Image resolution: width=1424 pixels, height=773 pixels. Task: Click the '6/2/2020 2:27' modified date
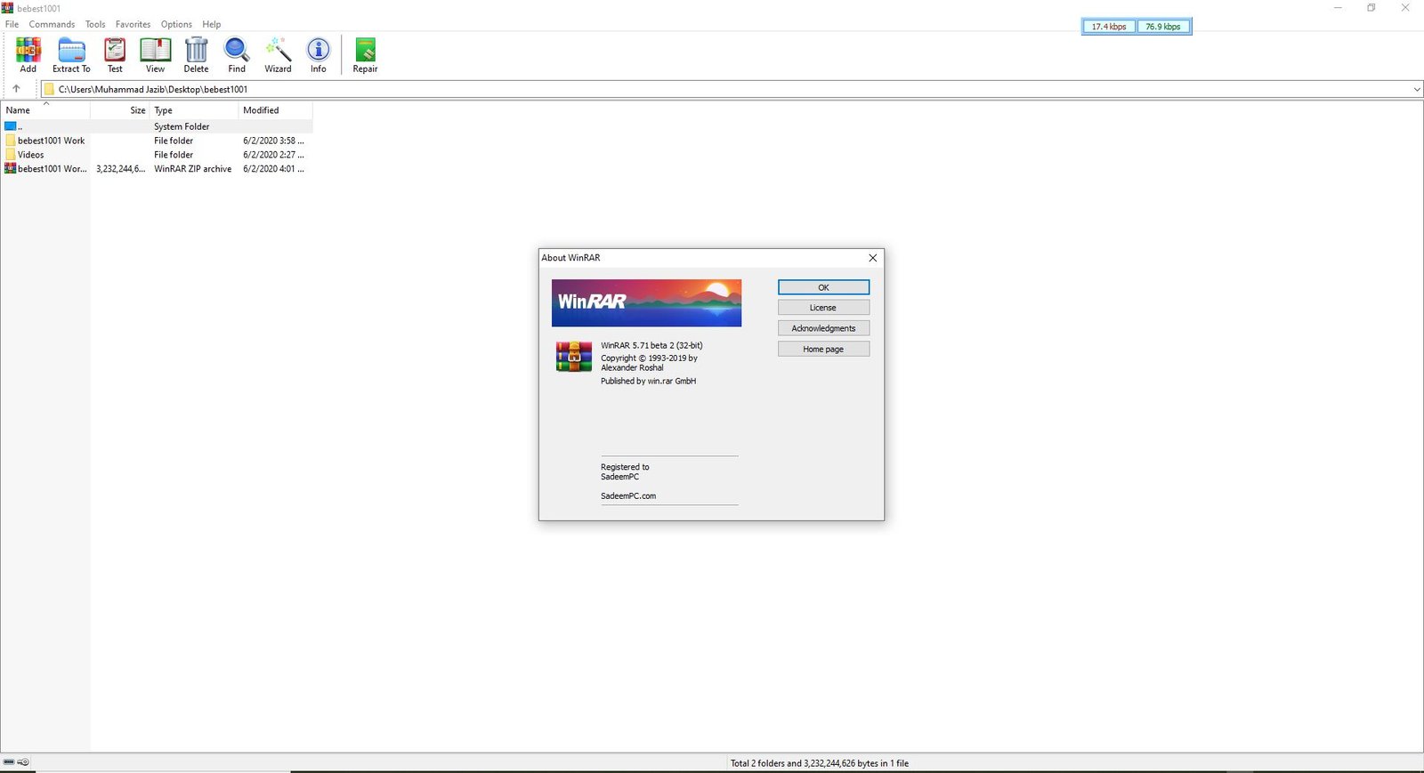[x=273, y=155]
